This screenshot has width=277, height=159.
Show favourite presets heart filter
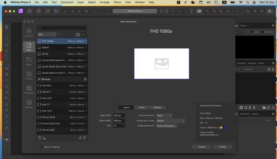(x=60, y=34)
